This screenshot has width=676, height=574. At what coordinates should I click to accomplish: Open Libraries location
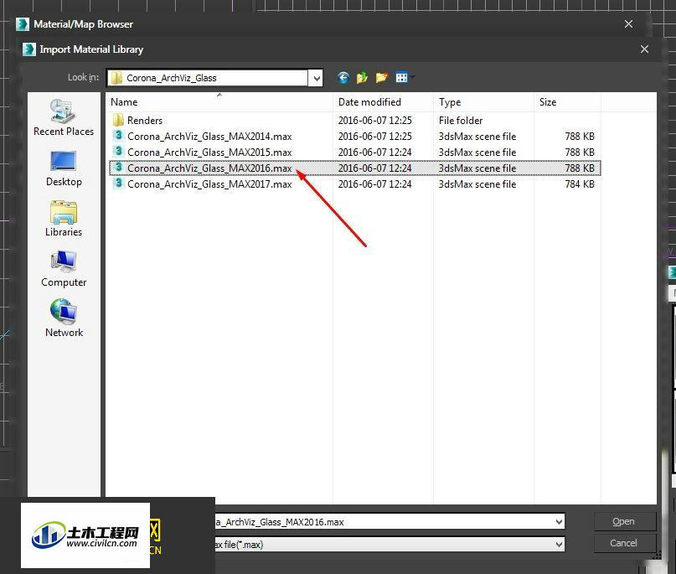pos(64,219)
